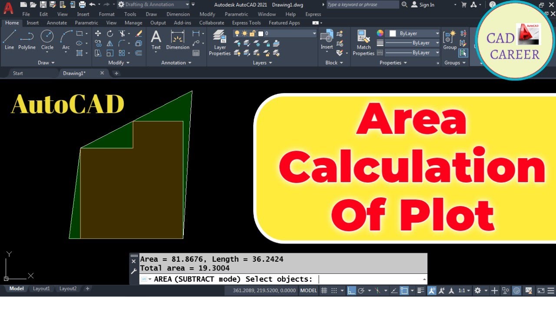This screenshot has height=313, width=556.
Task: Open the annotation scale 1:1 dropdown
Action: click(x=464, y=290)
